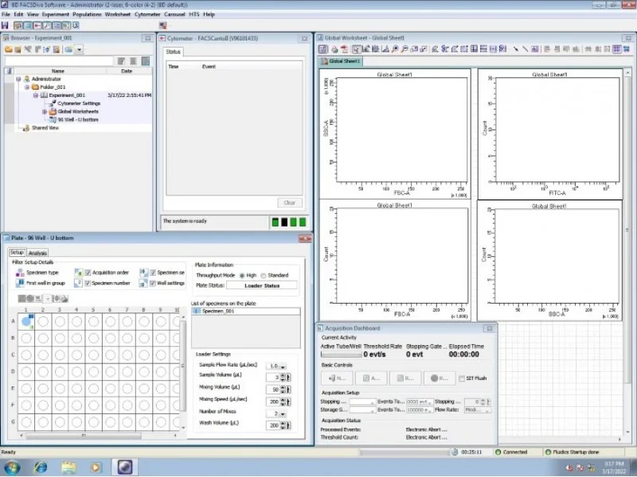
Task: Open Windows Explorer folder on taskbar
Action: (x=68, y=467)
